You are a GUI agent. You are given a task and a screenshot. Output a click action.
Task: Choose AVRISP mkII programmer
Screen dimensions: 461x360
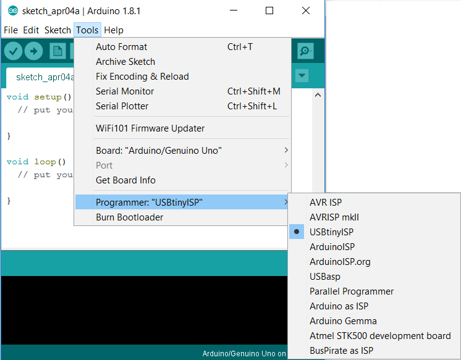click(x=374, y=217)
